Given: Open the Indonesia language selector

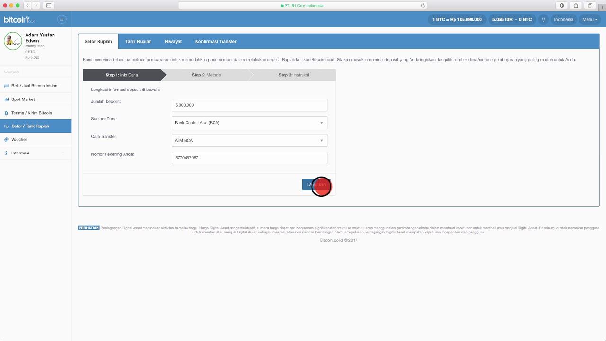Looking at the screenshot, I should pos(563,19).
